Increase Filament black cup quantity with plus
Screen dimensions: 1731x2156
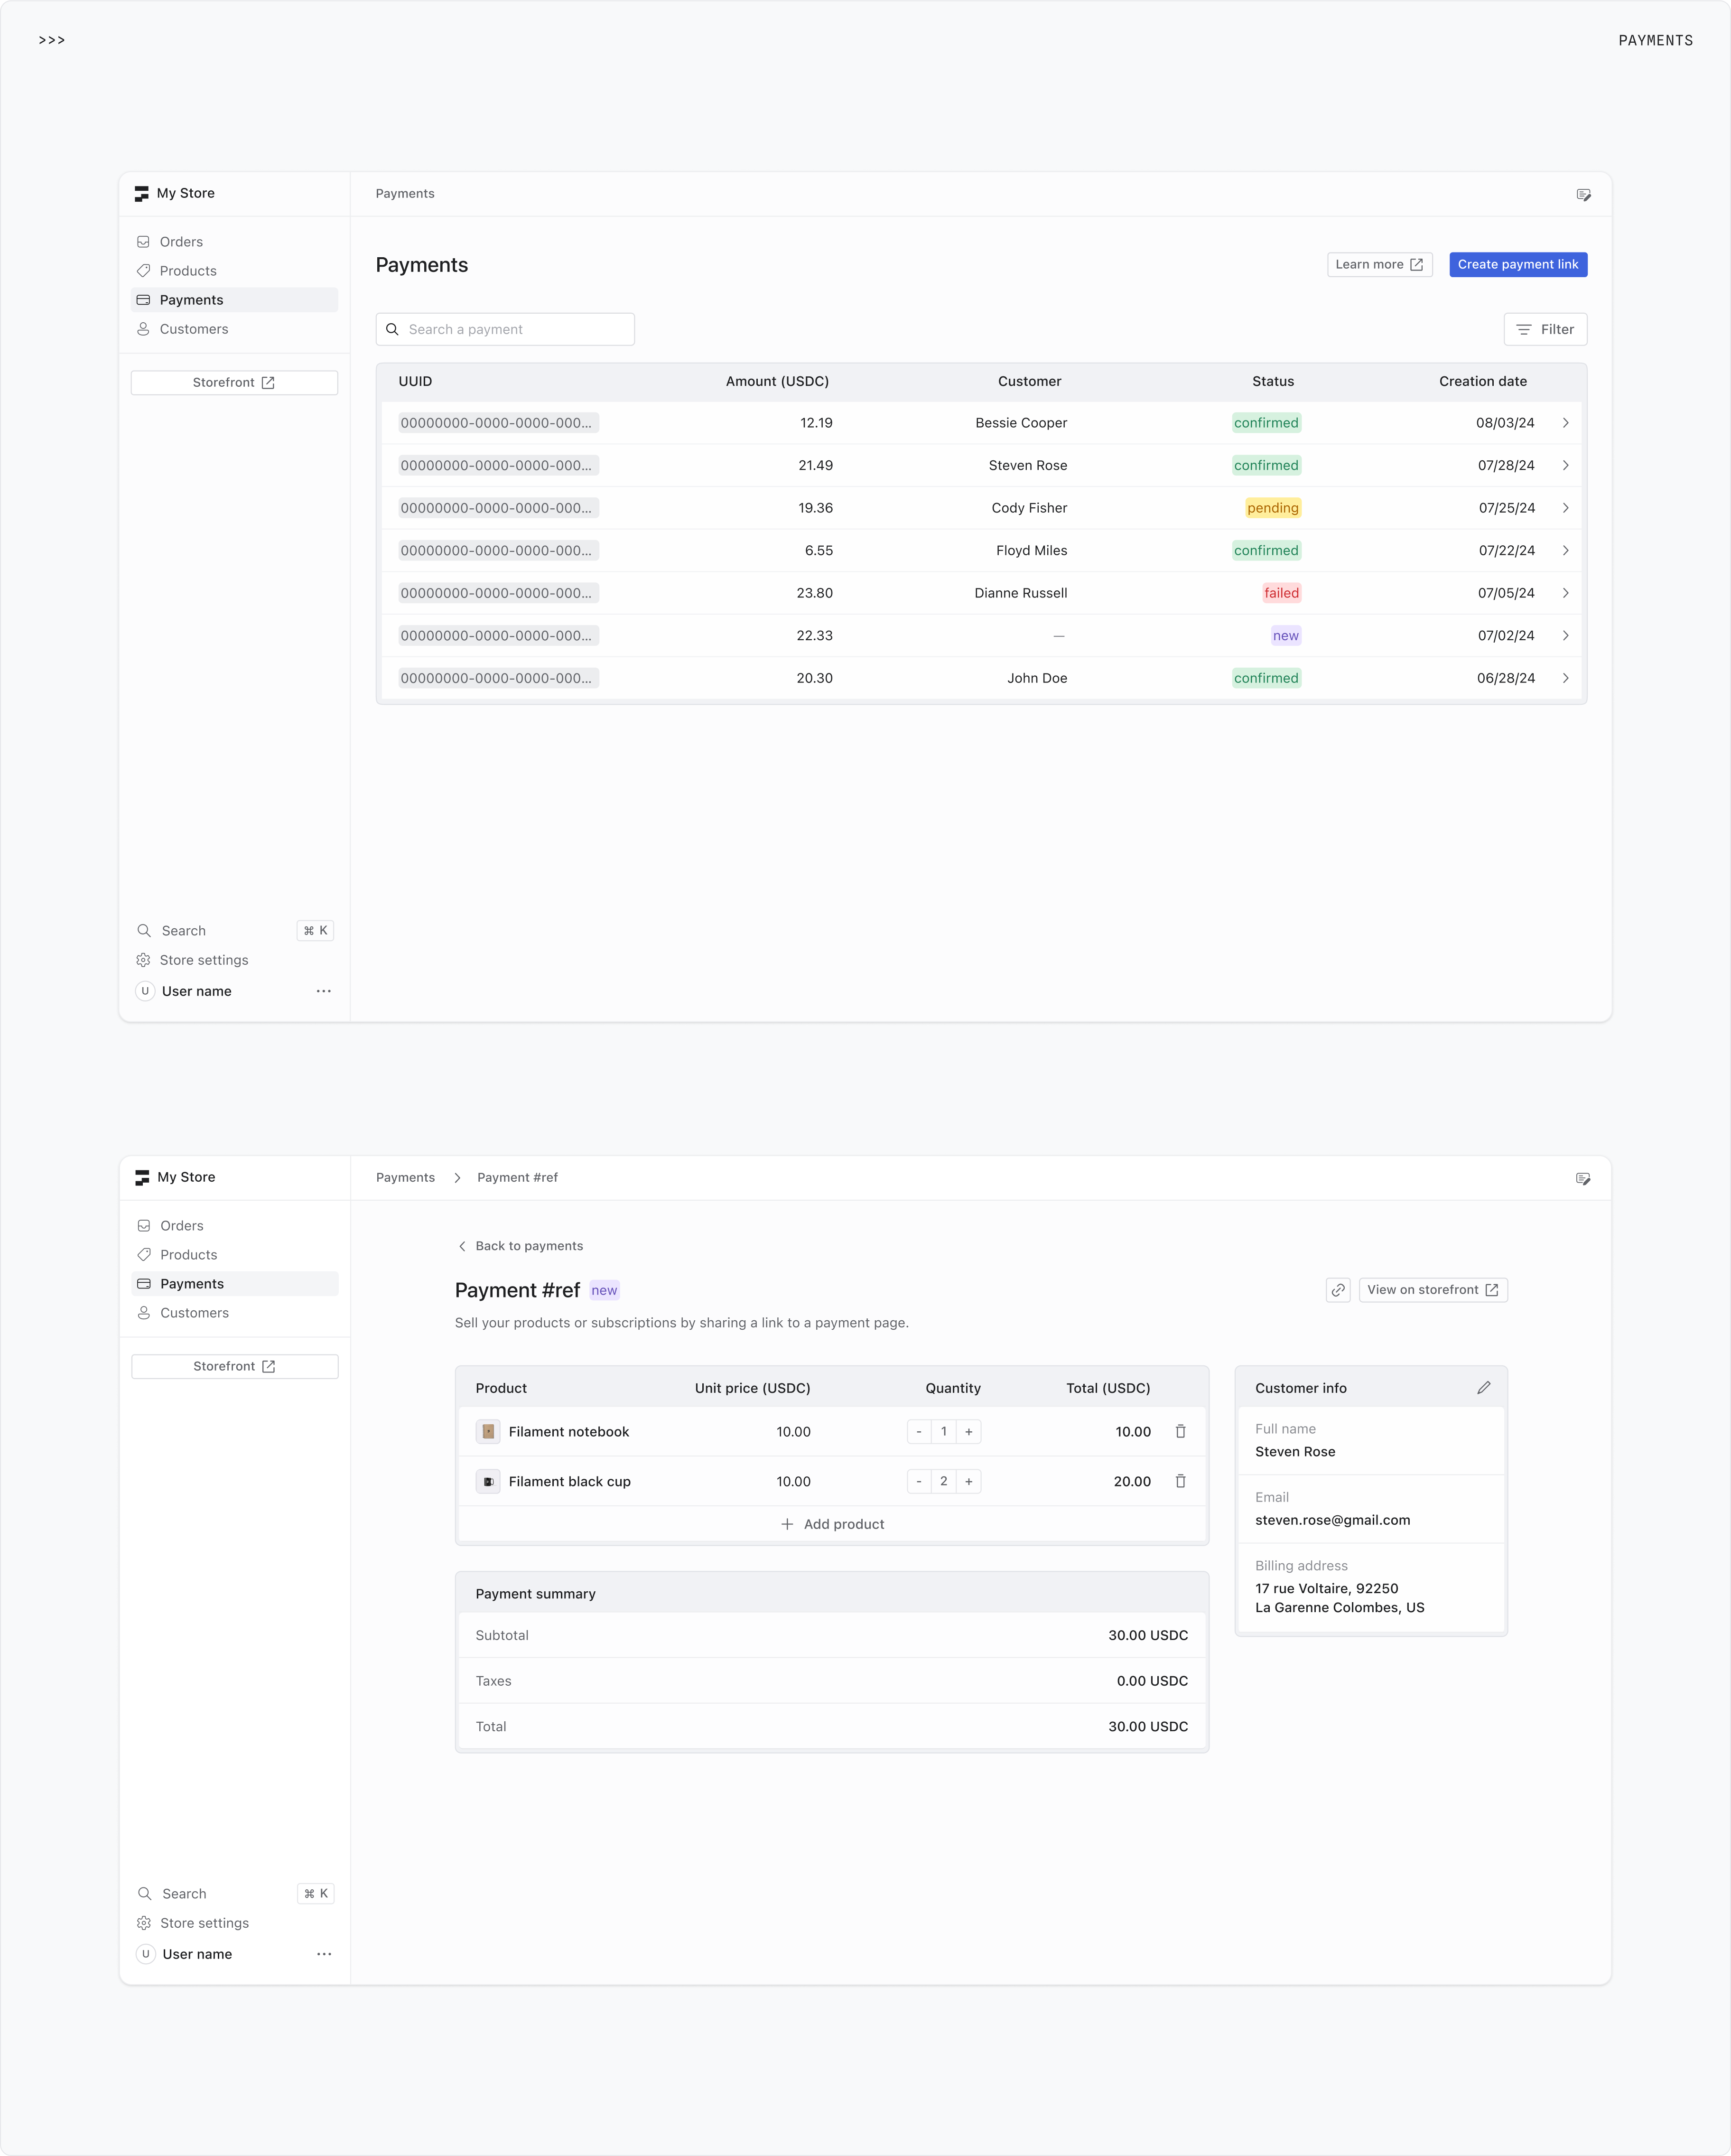968,1481
